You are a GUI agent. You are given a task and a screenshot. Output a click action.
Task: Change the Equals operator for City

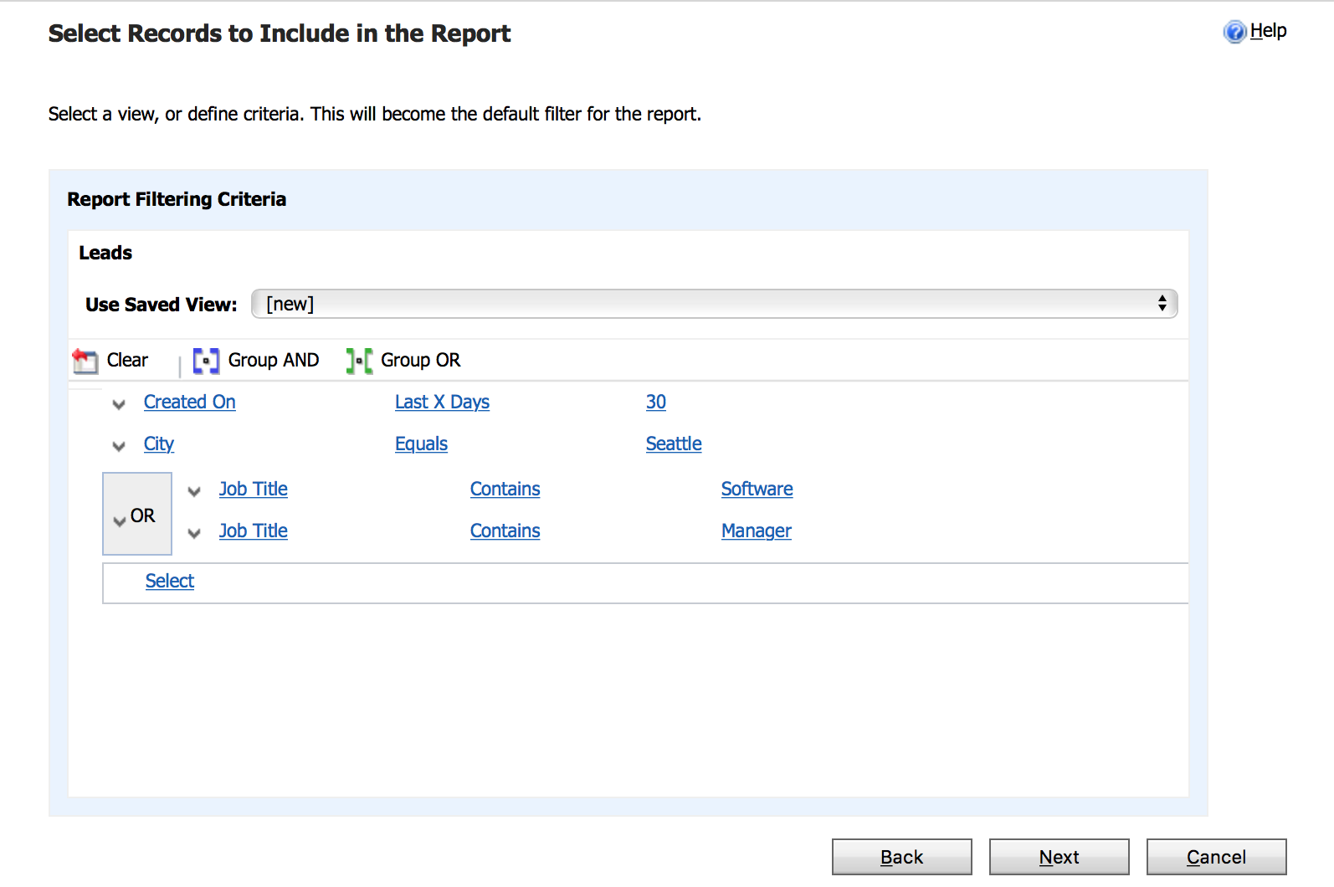[421, 443]
